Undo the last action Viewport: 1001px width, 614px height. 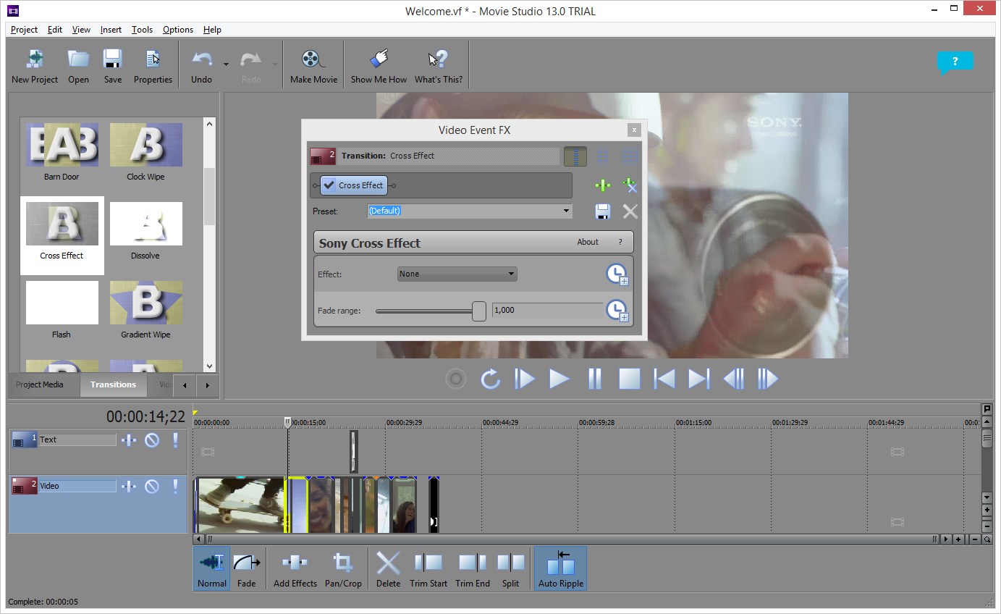[x=201, y=66]
